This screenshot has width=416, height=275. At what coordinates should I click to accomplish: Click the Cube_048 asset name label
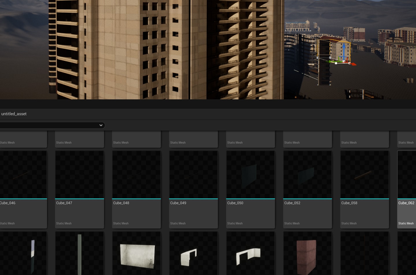[x=121, y=203]
